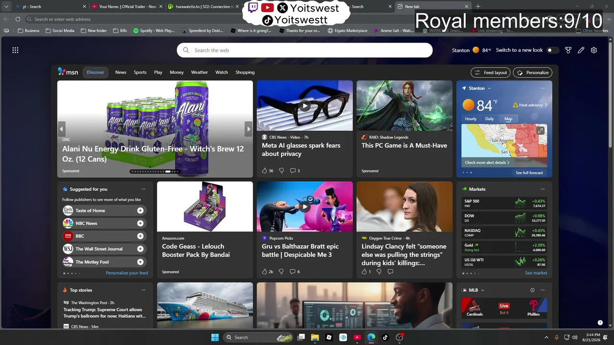Viewport: 614px width, 345px height.
Task: Open the Sports tab
Action: (x=140, y=72)
